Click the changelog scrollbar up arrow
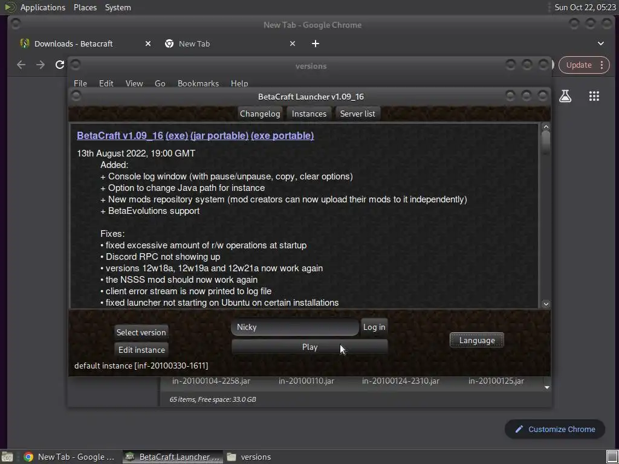 [x=546, y=127]
